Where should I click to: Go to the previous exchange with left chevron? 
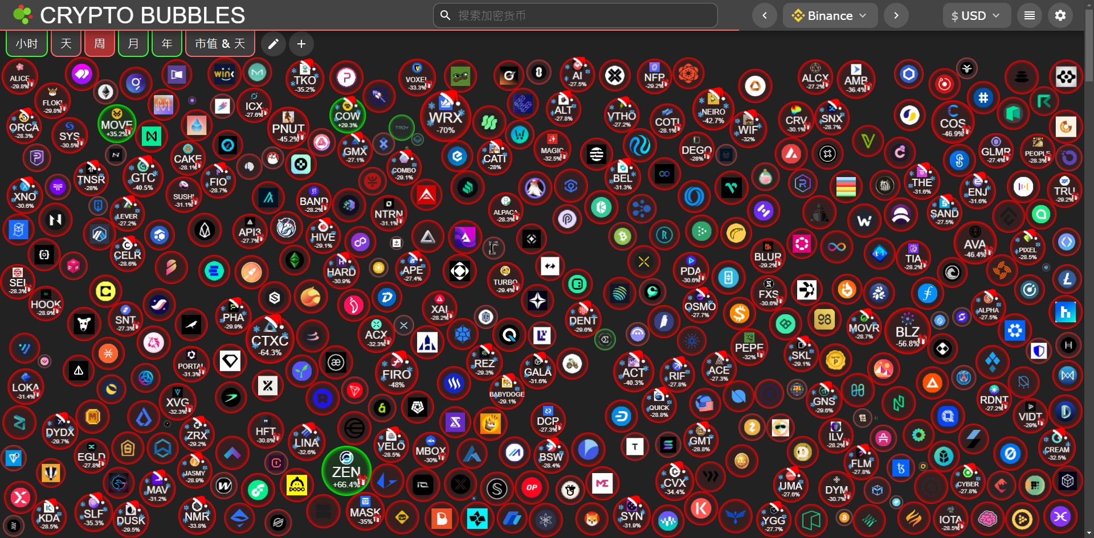point(765,15)
